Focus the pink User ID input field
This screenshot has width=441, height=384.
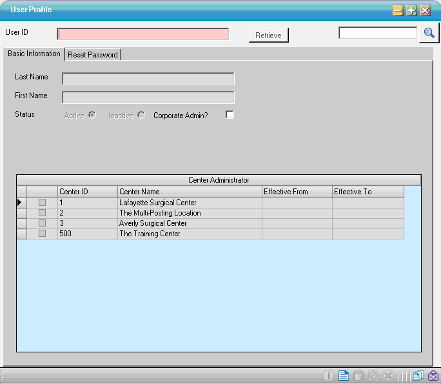tap(143, 34)
